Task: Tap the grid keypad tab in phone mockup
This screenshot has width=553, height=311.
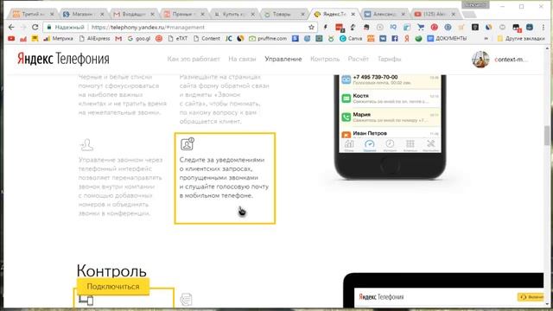Action: coord(410,145)
